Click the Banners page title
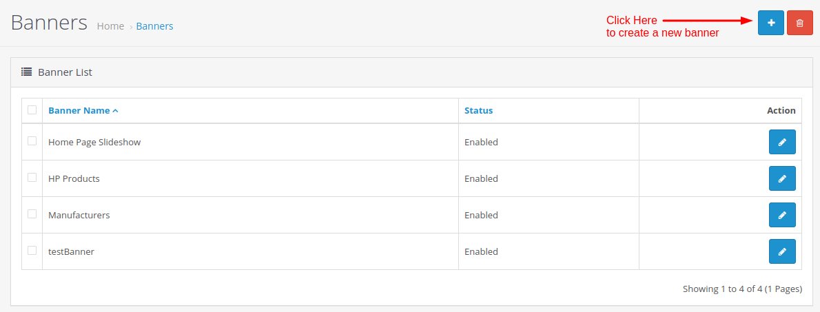Viewport: 820px width, 312px height. (x=49, y=23)
